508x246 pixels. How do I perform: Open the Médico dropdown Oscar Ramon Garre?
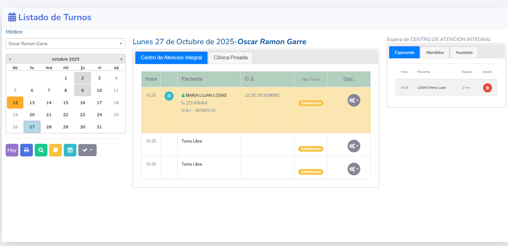coord(65,44)
